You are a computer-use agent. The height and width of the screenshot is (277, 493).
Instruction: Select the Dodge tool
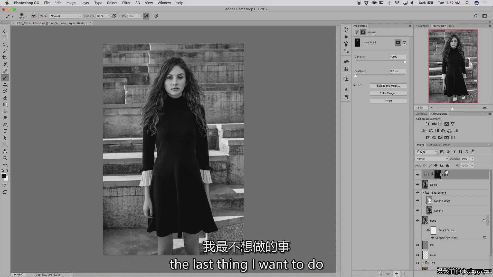tap(5, 118)
